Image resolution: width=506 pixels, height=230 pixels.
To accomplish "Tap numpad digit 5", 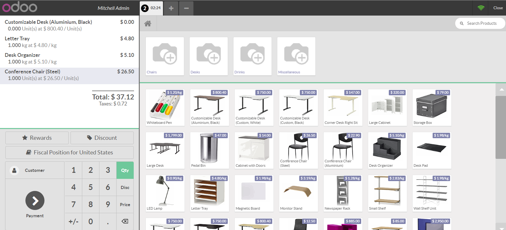I will (x=91, y=187).
